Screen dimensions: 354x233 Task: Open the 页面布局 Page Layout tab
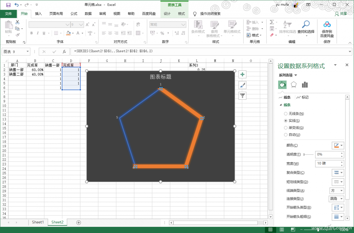coord(56,14)
